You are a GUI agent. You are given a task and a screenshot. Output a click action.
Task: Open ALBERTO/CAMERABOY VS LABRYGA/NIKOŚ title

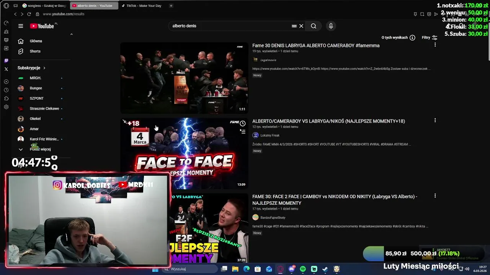coord(328,121)
